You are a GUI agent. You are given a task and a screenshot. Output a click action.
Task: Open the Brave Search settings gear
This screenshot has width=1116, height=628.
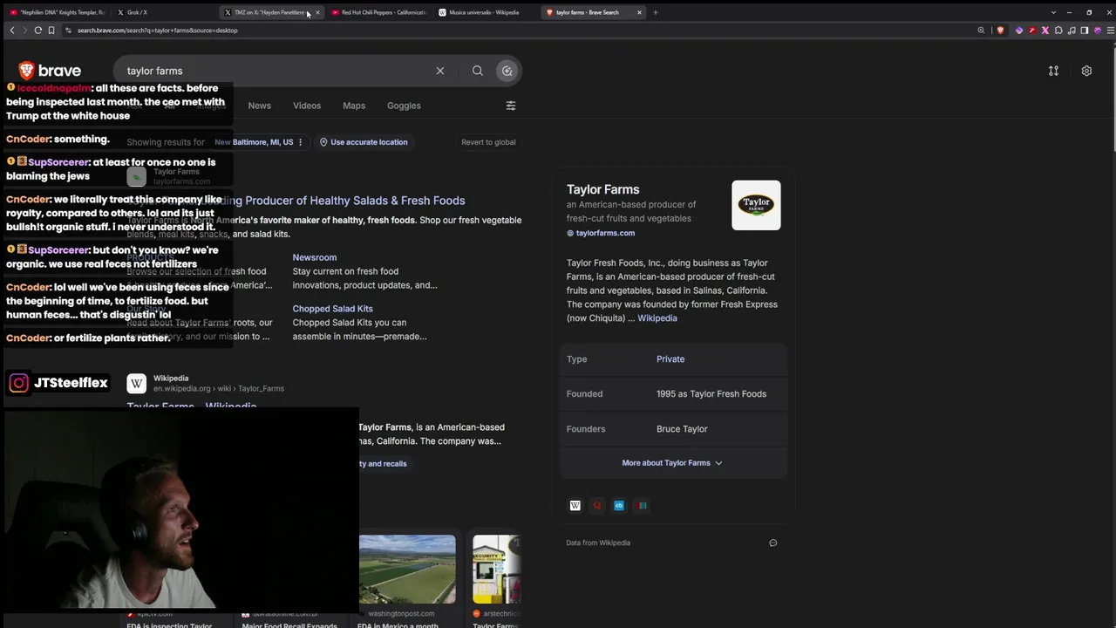pyautogui.click(x=1086, y=71)
